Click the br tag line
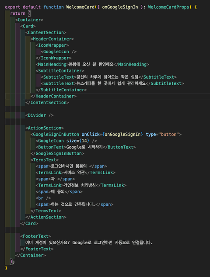The height and width of the screenshot is (277, 210). (x=43, y=198)
